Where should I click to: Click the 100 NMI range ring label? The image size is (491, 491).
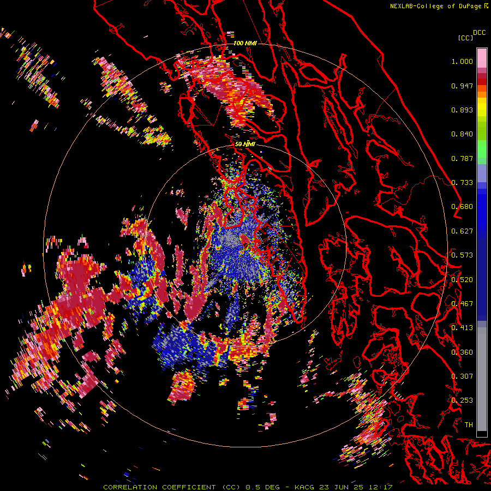pos(245,43)
